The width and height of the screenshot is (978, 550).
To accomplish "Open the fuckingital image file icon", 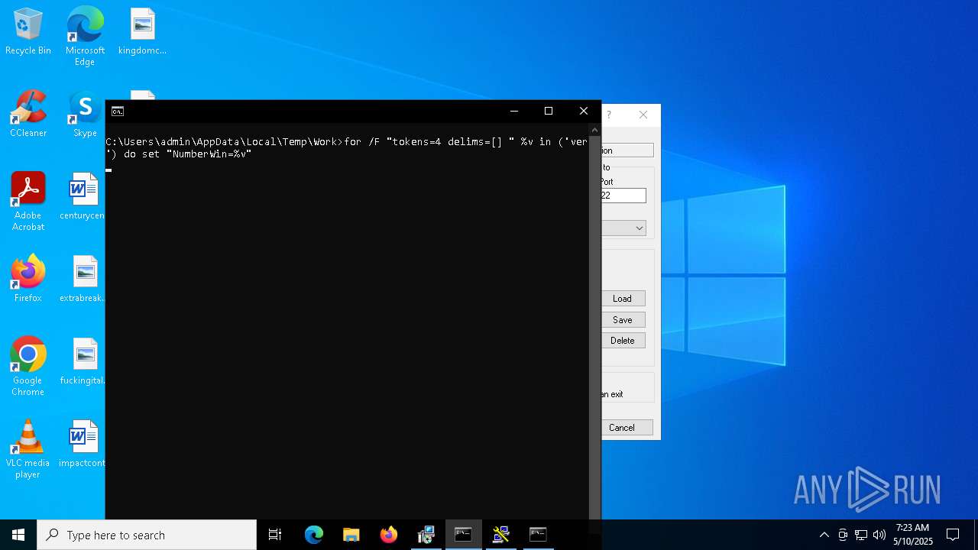I will 83,362.
